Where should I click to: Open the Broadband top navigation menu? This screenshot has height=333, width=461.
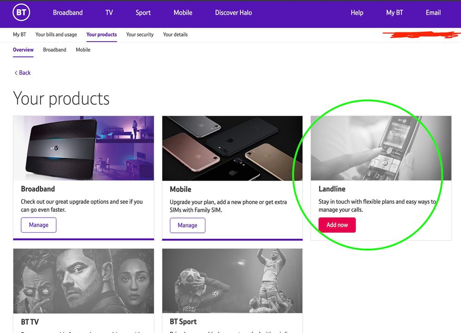point(68,13)
